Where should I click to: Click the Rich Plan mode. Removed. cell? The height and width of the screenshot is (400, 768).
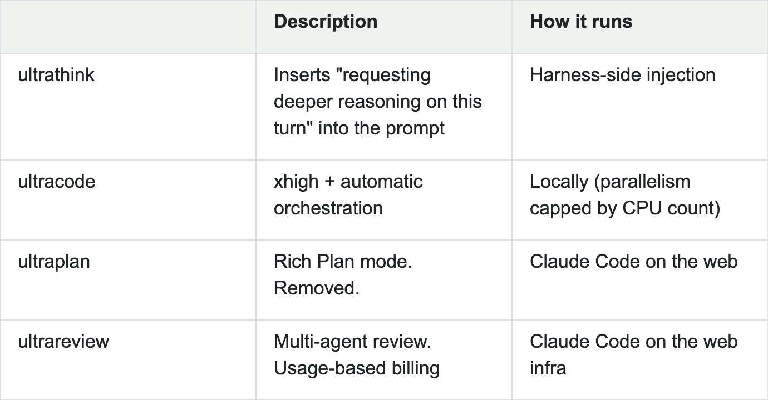(343, 275)
